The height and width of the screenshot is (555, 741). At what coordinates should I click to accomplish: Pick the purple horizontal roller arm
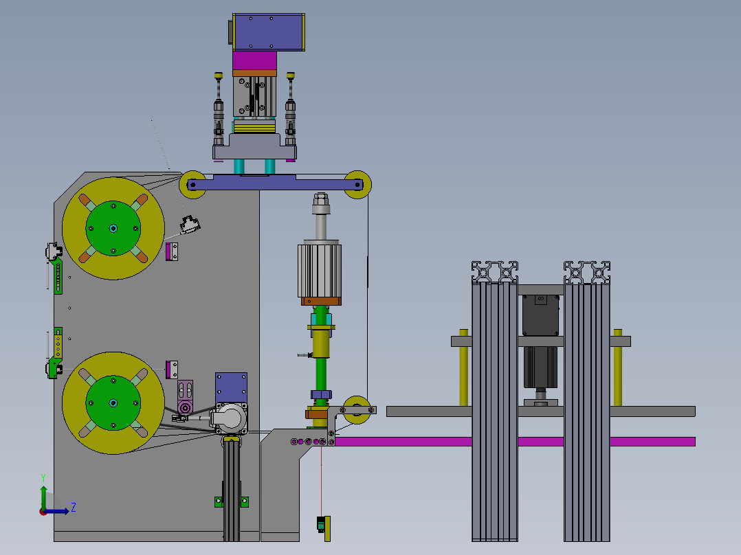(x=275, y=183)
